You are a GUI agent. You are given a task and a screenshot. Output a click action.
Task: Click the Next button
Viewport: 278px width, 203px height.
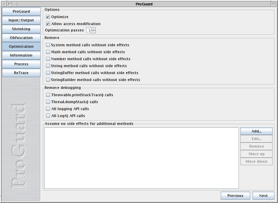pyautogui.click(x=263, y=196)
